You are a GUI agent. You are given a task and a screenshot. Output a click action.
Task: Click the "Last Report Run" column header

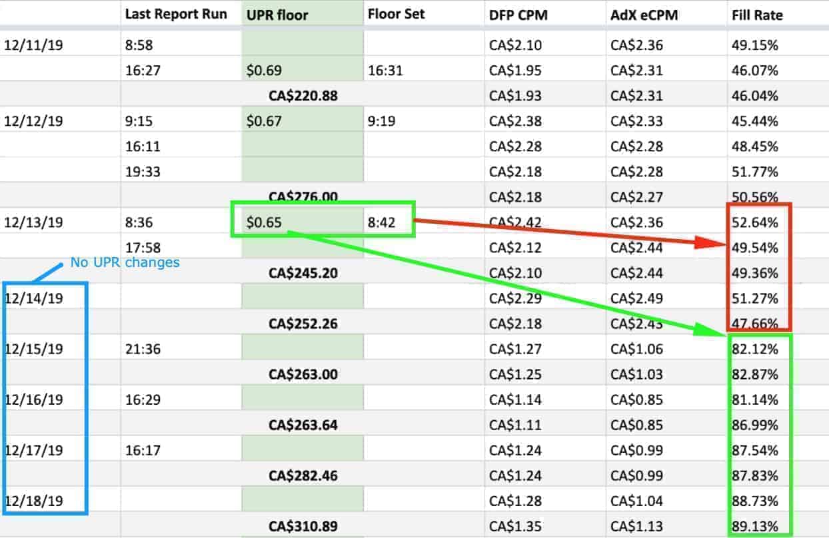point(176,14)
